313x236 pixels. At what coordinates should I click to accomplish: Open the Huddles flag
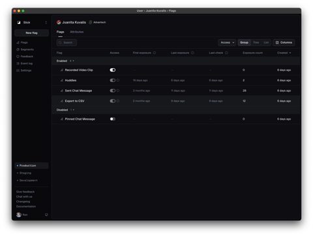coord(70,81)
